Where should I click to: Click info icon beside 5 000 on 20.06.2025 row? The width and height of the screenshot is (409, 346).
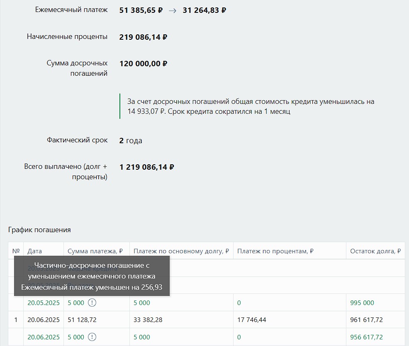click(92, 337)
